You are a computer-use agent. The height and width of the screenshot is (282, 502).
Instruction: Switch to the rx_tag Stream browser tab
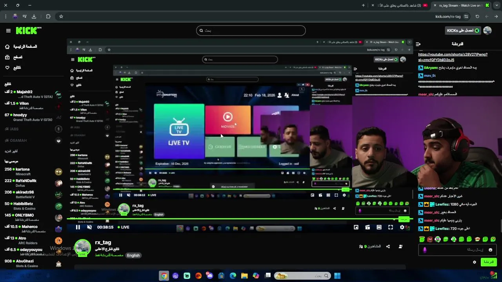(x=461, y=5)
